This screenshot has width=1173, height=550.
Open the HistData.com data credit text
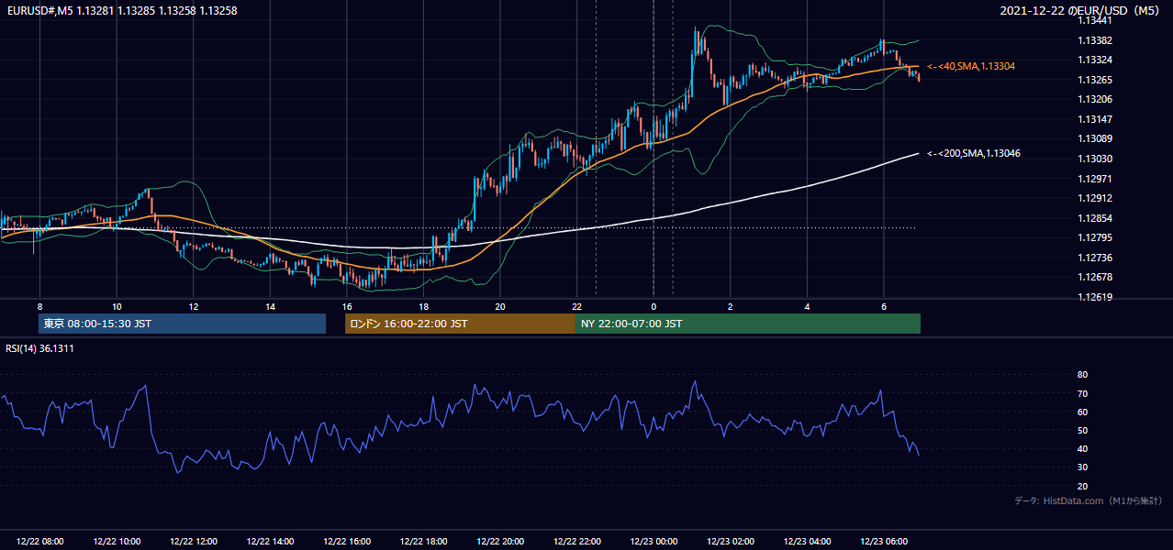click(x=1089, y=500)
